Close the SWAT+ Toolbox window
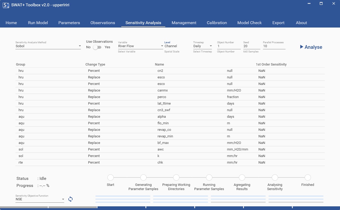Screen dimensions: 340x210 click(x=333, y=4)
